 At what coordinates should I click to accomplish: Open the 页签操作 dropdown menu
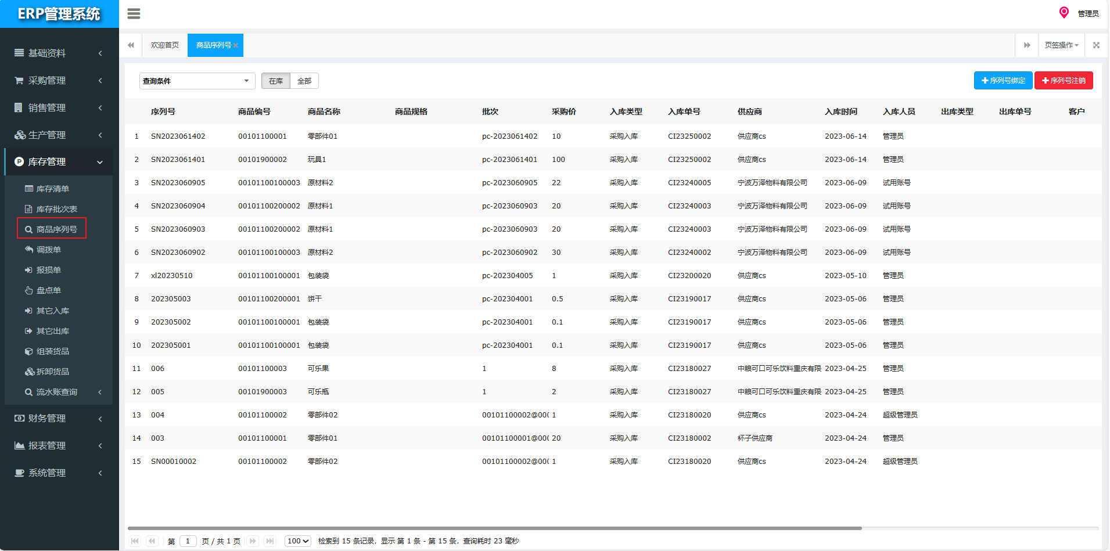point(1061,45)
